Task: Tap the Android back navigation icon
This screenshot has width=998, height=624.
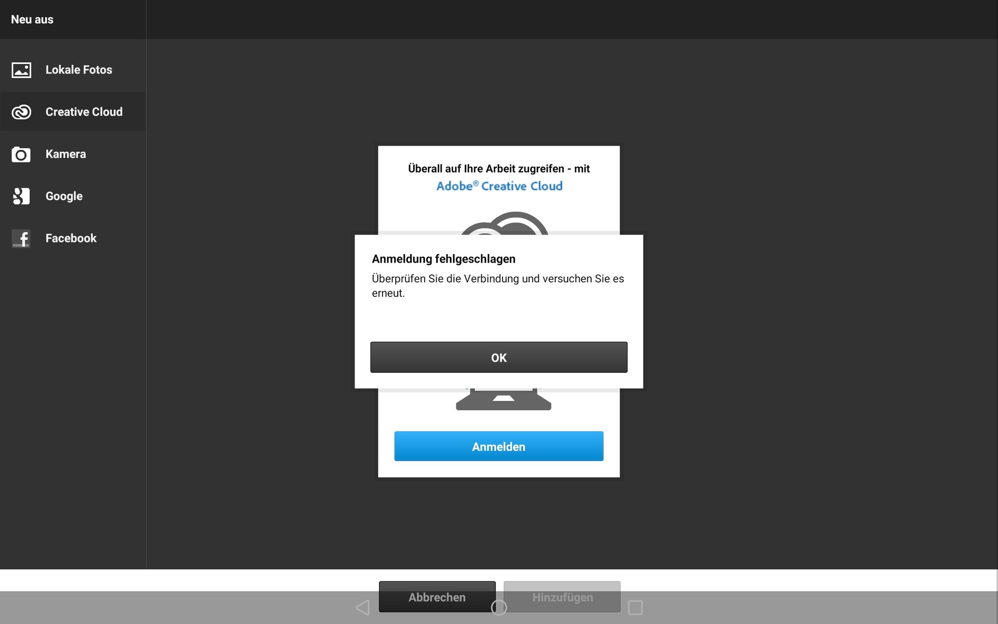Action: coord(362,607)
